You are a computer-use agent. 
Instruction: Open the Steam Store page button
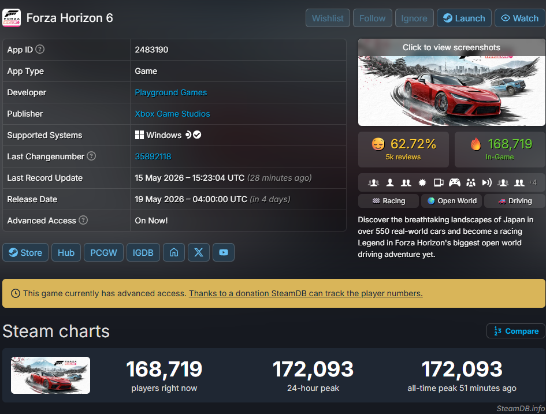click(x=25, y=252)
